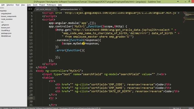194x109 pixels.
Task: Open the Project menu
Action: pos(42,5)
